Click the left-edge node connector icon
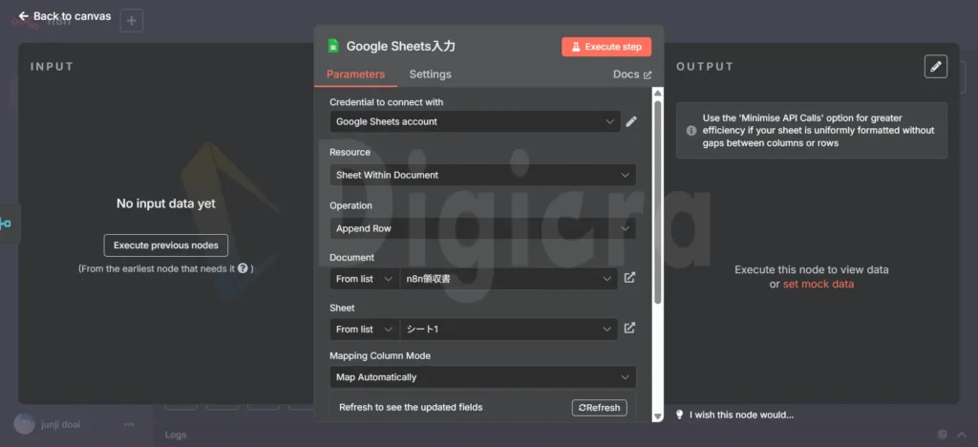Viewport: 978px width, 447px height. [x=5, y=223]
